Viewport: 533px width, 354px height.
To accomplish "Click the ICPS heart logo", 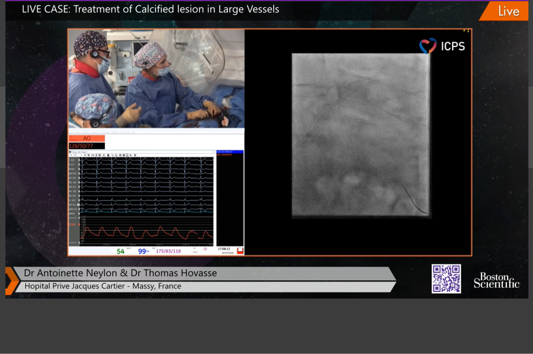I will pyautogui.click(x=428, y=46).
